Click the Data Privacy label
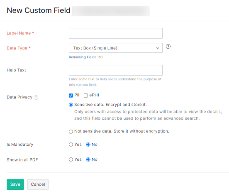The image size is (229, 194). 19,97
